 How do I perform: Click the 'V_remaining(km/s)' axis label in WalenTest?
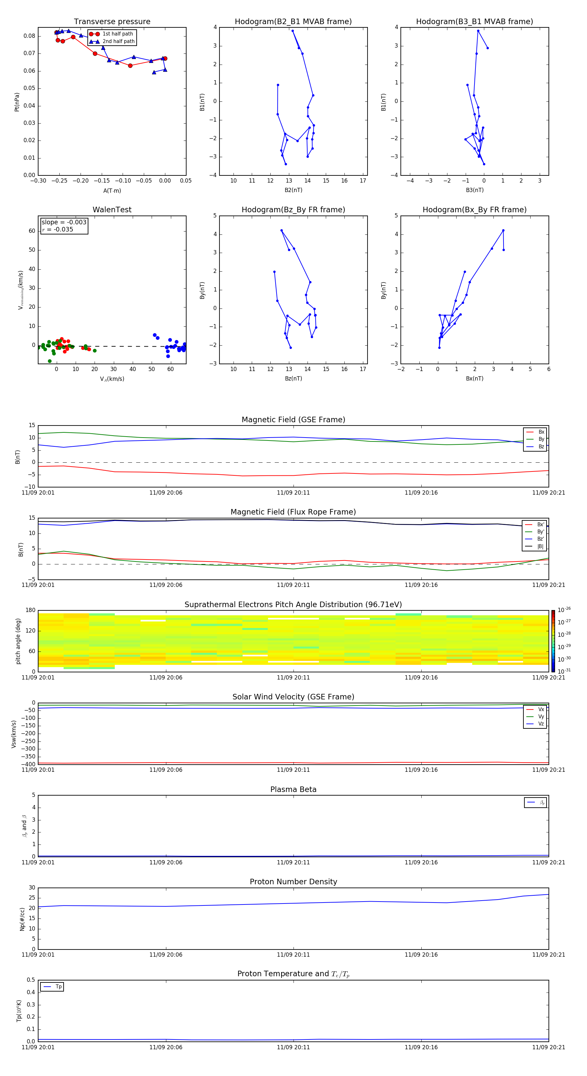click(x=21, y=290)
